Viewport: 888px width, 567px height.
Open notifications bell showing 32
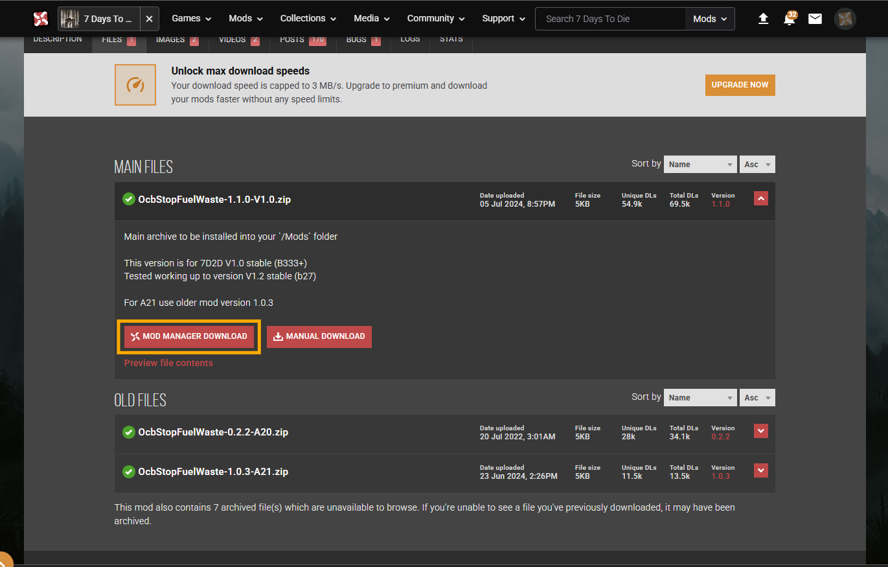click(x=789, y=18)
